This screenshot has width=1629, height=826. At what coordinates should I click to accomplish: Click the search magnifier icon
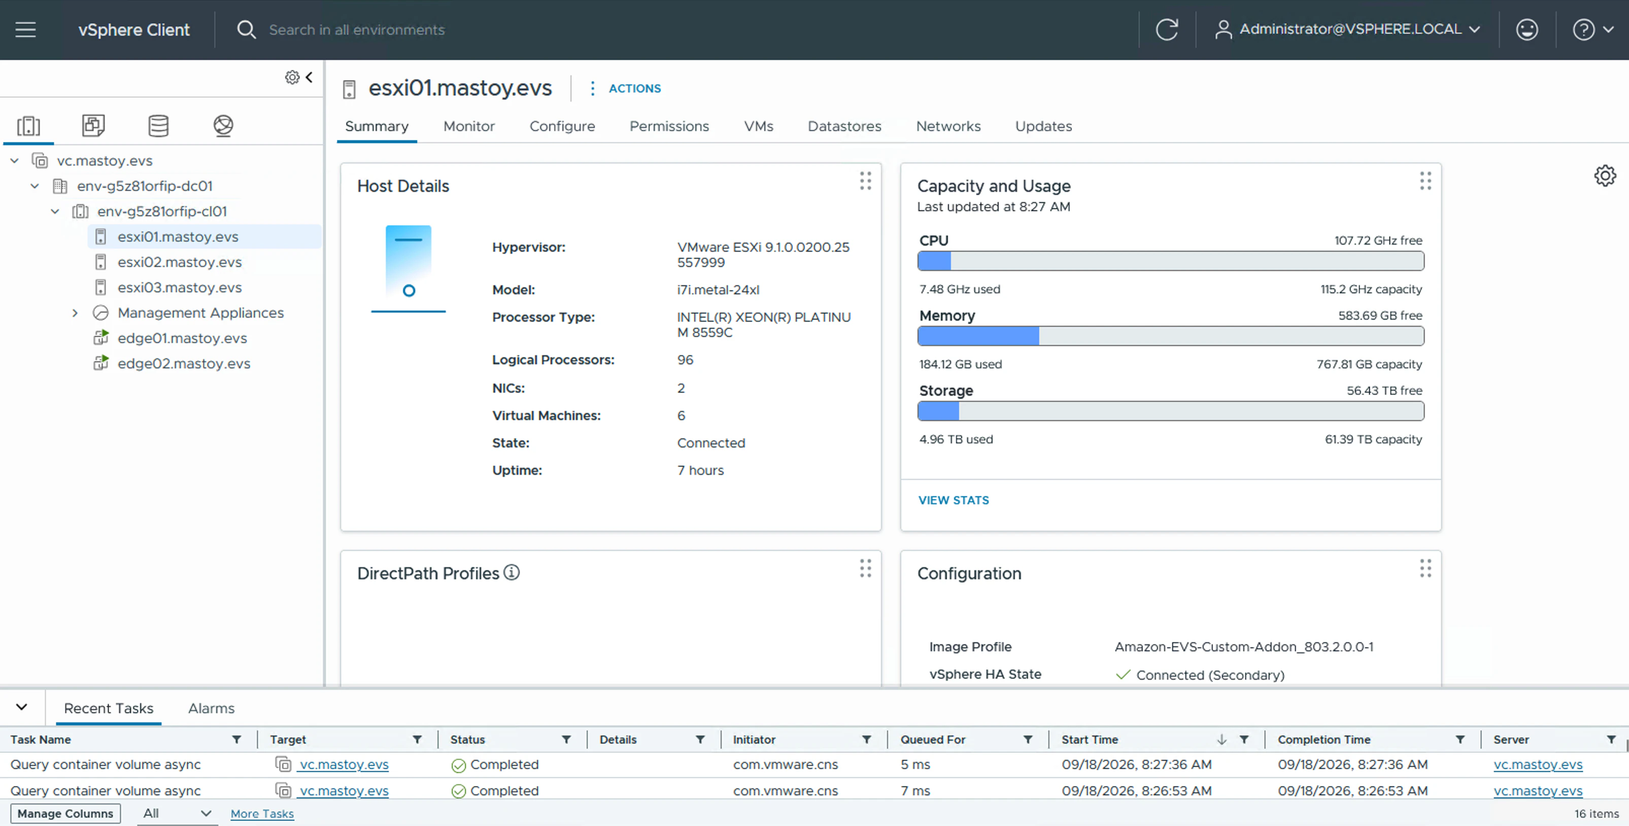[246, 30]
